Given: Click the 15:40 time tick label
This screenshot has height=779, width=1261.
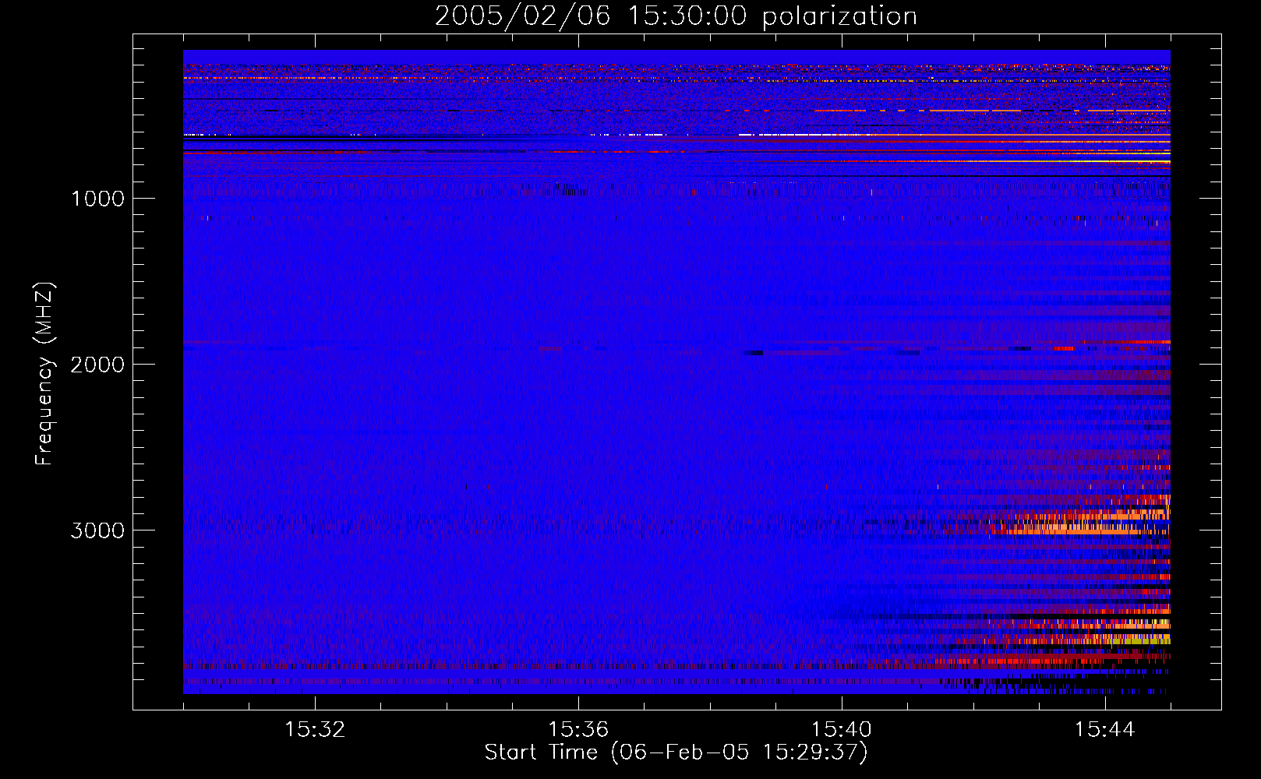Looking at the screenshot, I should 842,730.
